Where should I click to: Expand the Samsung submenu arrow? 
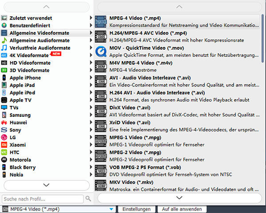click(x=91, y=115)
